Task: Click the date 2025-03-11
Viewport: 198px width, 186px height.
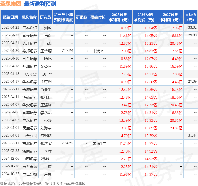Action: click(x=10, y=143)
